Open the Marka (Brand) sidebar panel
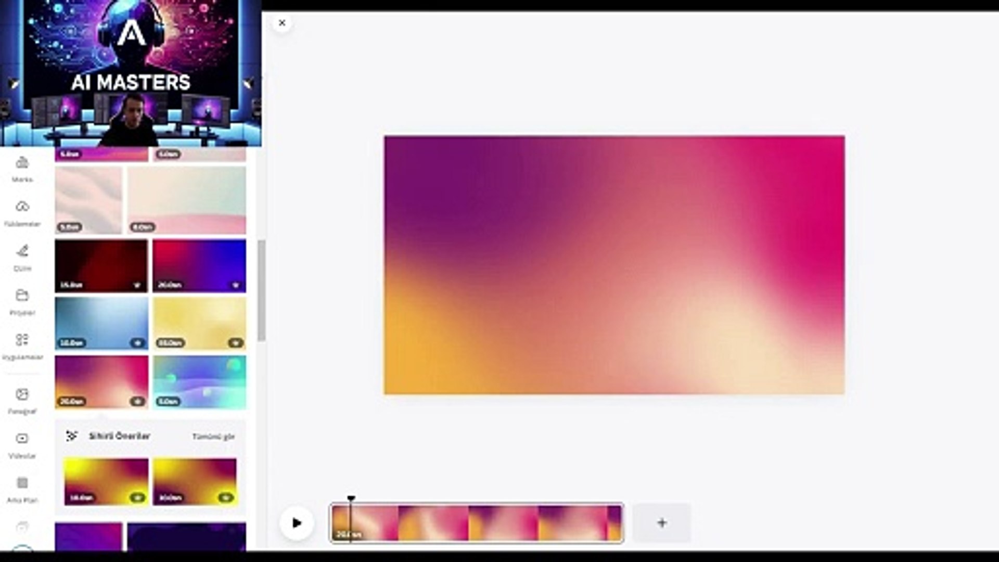 pyautogui.click(x=22, y=169)
